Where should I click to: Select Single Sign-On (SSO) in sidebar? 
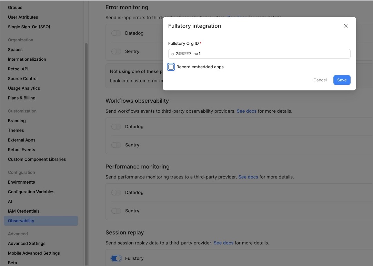click(x=29, y=27)
